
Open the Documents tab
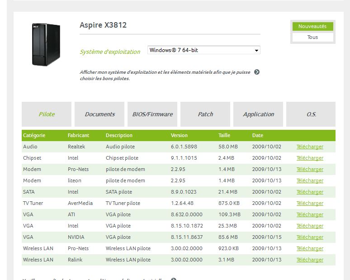(x=99, y=114)
